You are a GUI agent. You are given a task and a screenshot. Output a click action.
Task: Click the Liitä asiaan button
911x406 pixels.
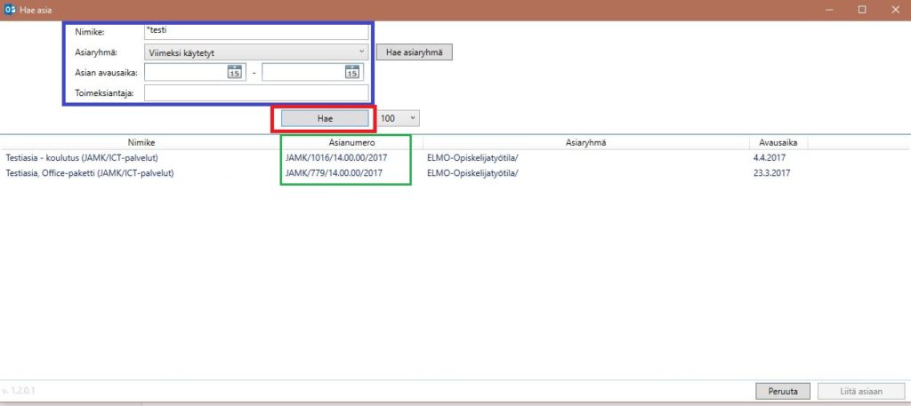[861, 391]
